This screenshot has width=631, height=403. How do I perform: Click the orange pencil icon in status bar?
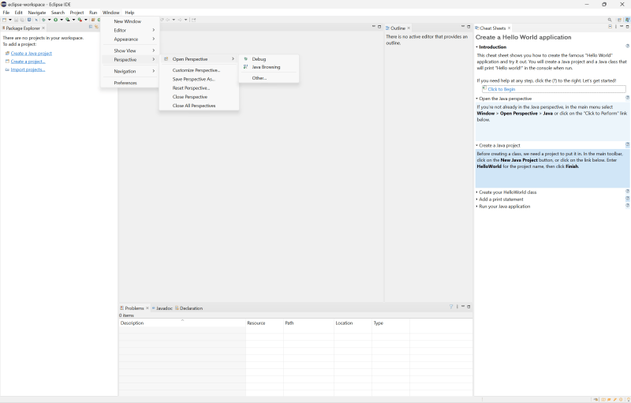[615, 399]
